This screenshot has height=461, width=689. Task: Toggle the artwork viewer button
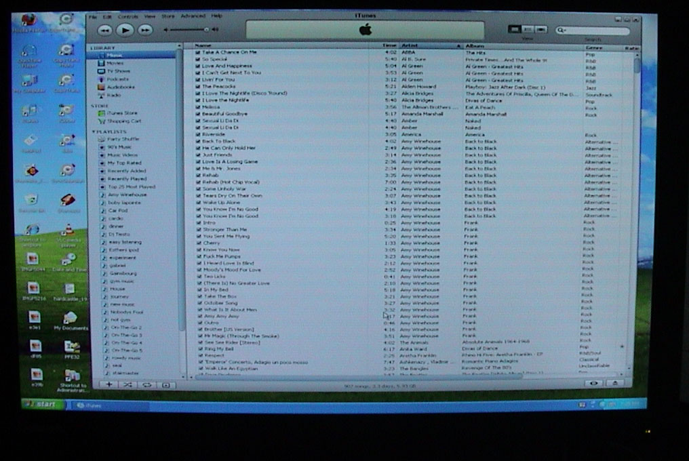click(166, 386)
